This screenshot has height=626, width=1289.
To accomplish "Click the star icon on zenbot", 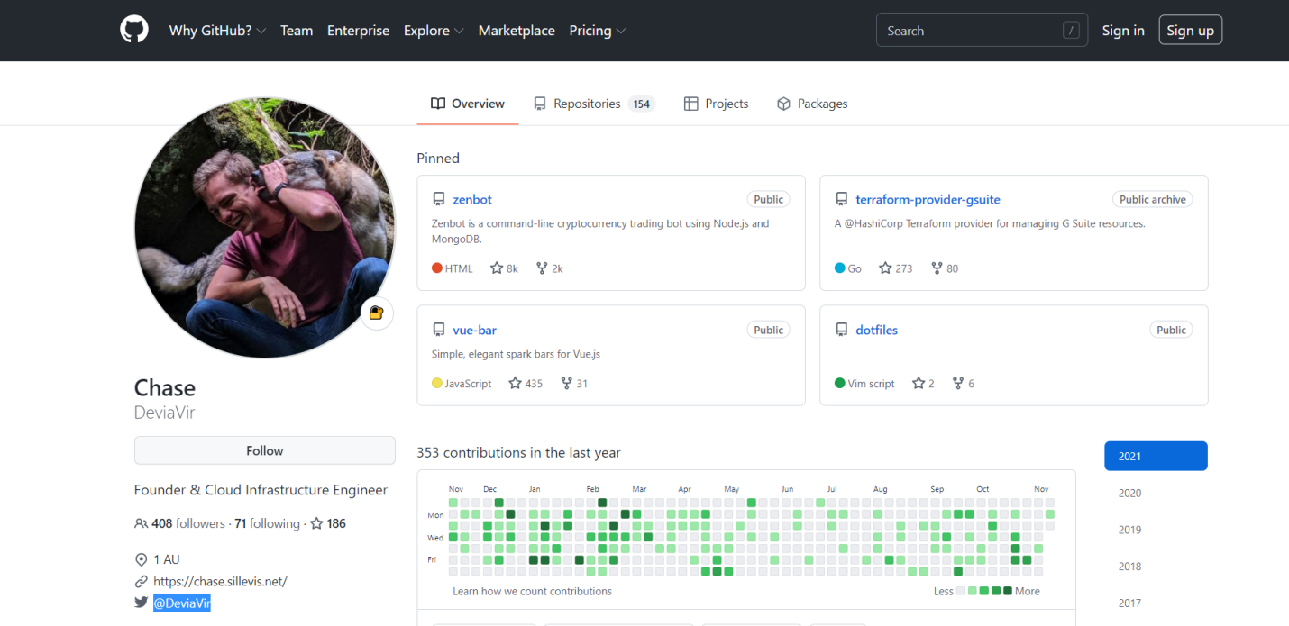I will click(497, 268).
